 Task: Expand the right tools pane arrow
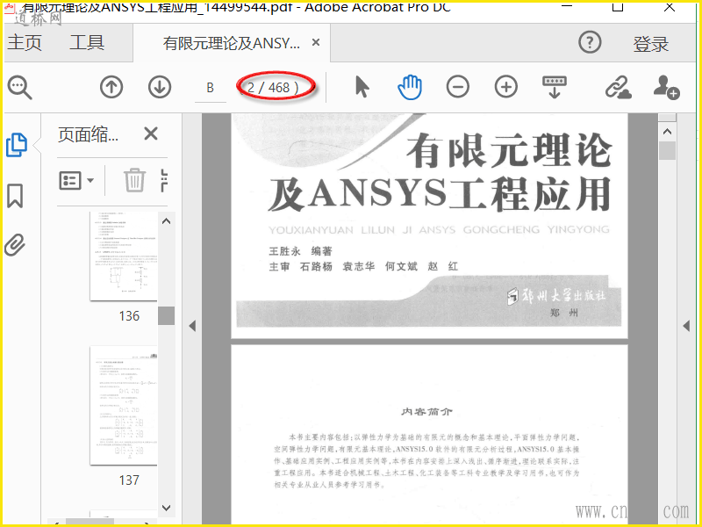[x=686, y=326]
